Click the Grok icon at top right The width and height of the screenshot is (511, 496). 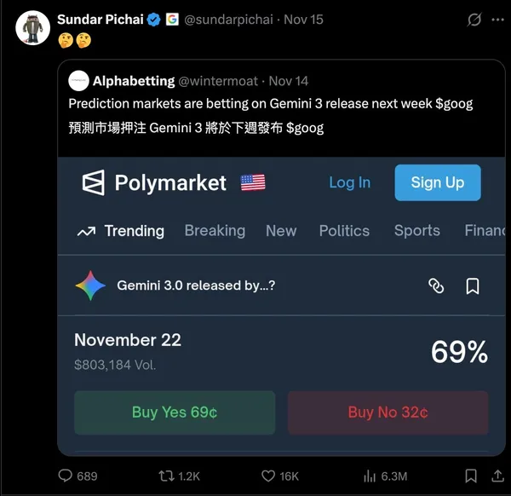click(475, 19)
